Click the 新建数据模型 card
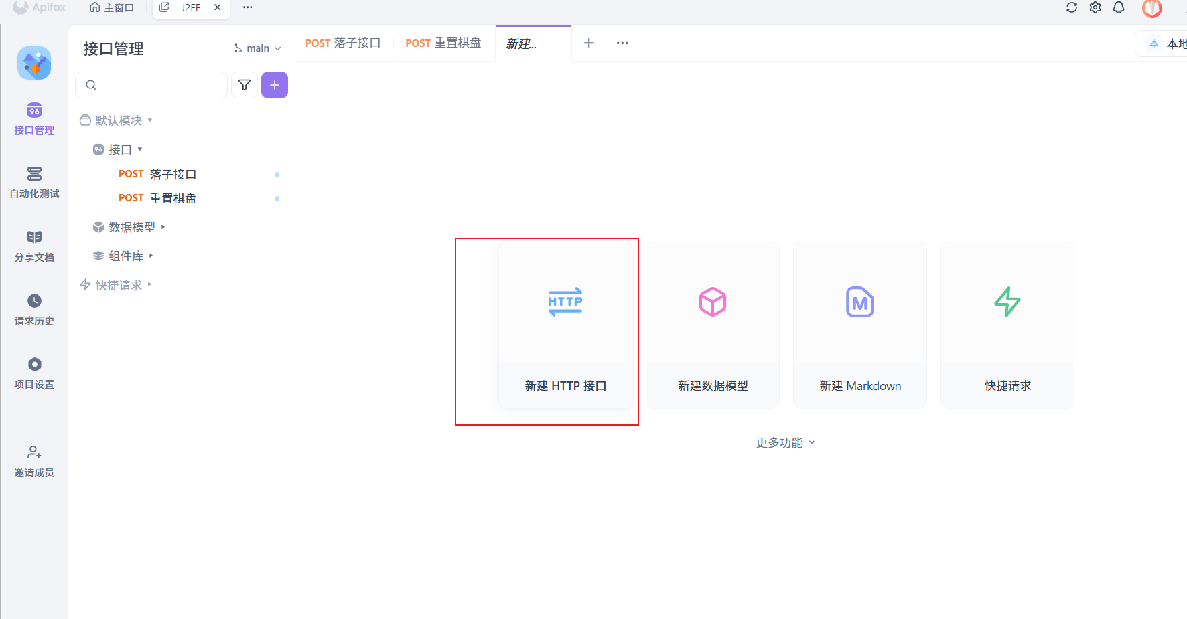Screen dimensions: 1187x619 click(713, 325)
